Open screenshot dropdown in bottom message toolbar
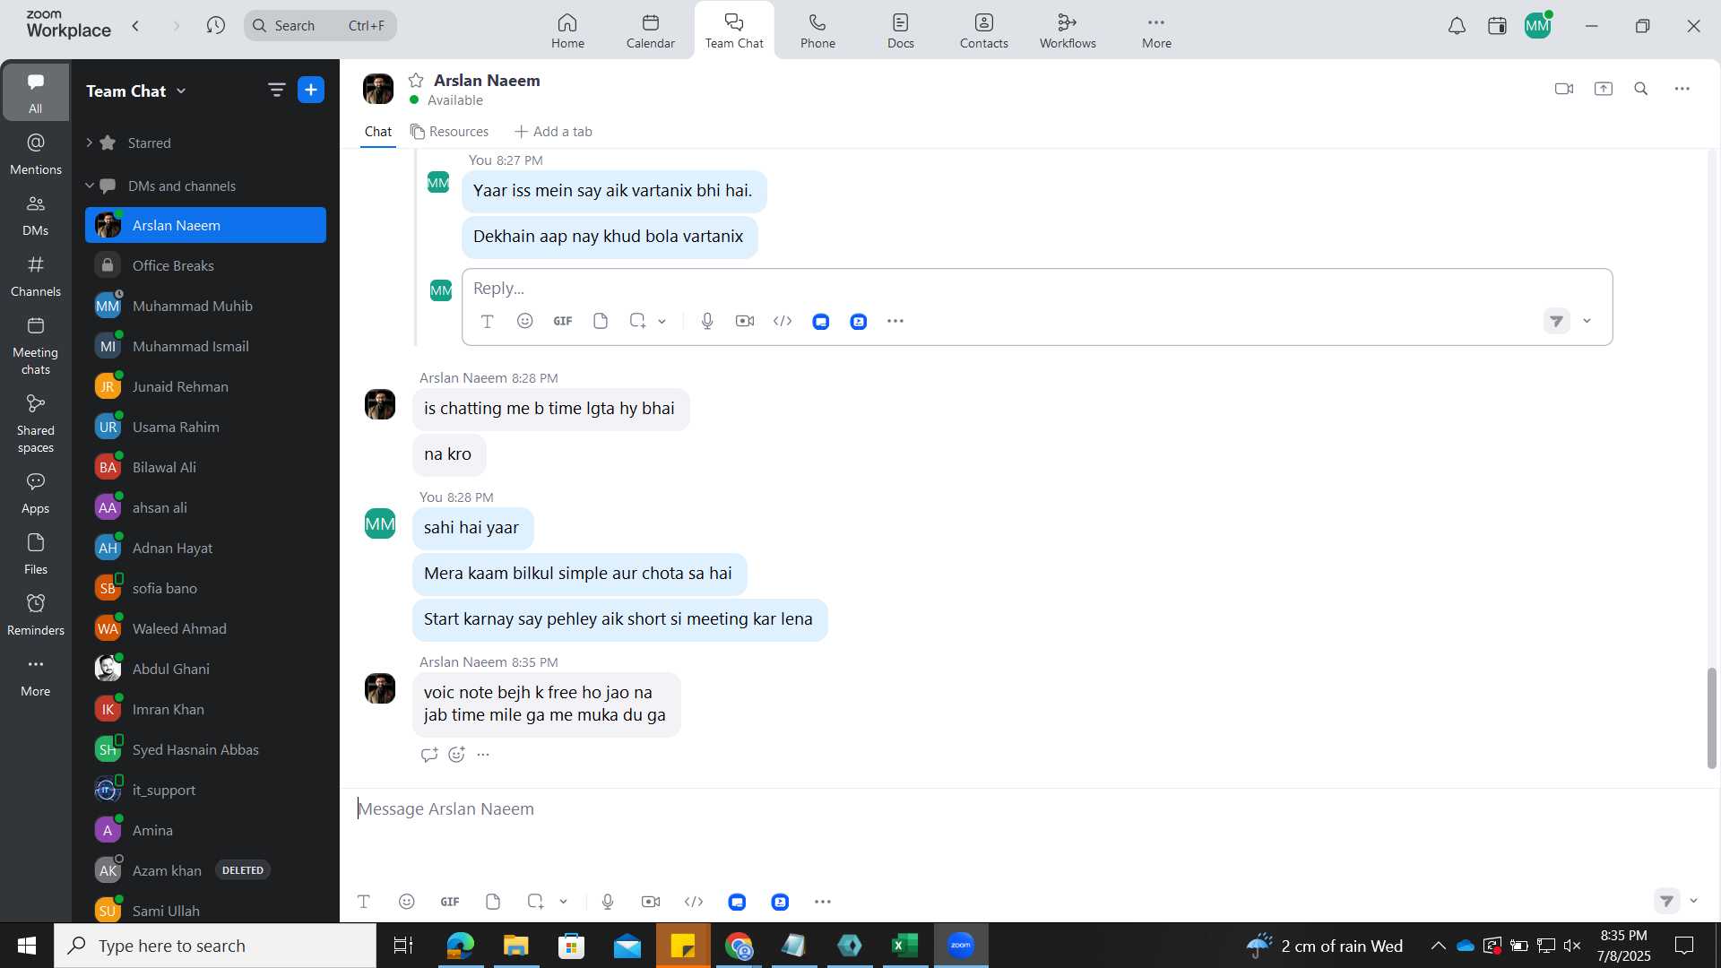1721x968 pixels. [x=564, y=902]
